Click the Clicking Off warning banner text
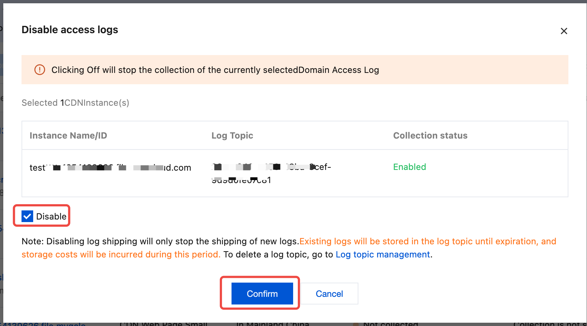The image size is (587, 326). click(x=215, y=70)
